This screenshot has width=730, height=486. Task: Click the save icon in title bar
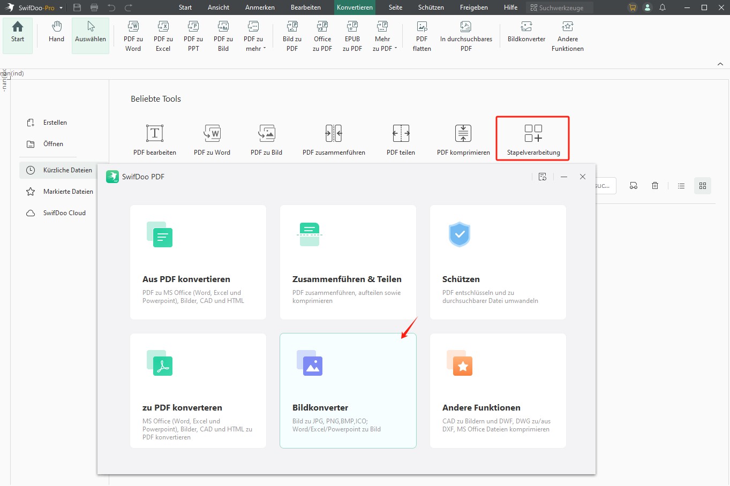77,7
